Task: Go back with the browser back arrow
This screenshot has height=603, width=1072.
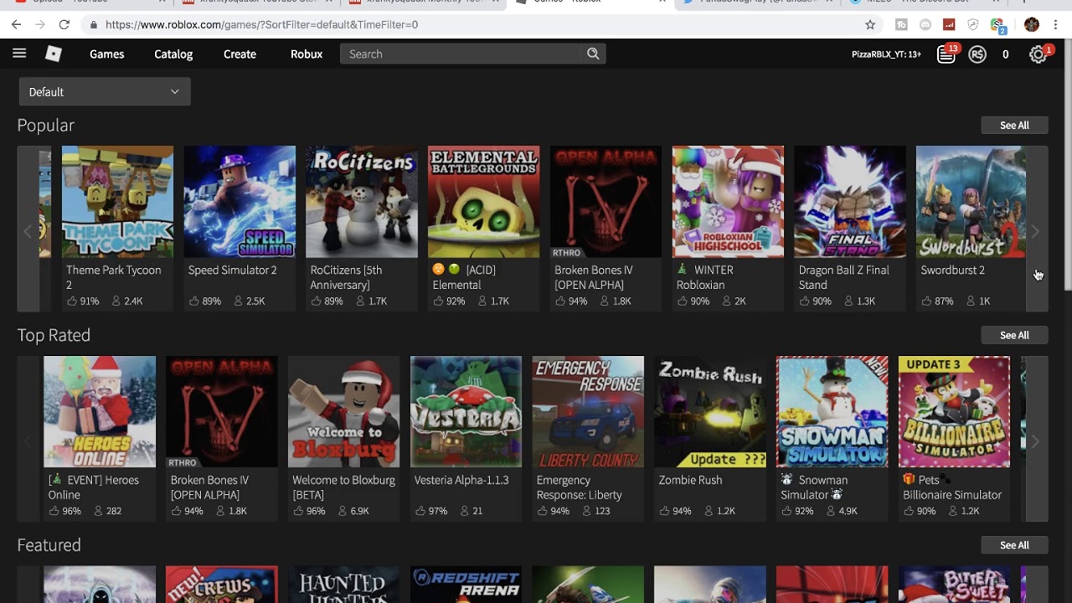Action: (x=16, y=24)
